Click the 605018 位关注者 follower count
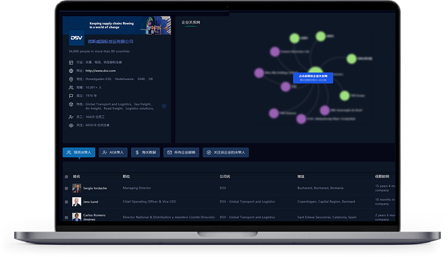Viewport: 448px width, 257px height. (97, 125)
